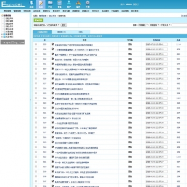187x187 pixels.
Task: Click the edit icon in row ID 531
Action: (53, 64)
